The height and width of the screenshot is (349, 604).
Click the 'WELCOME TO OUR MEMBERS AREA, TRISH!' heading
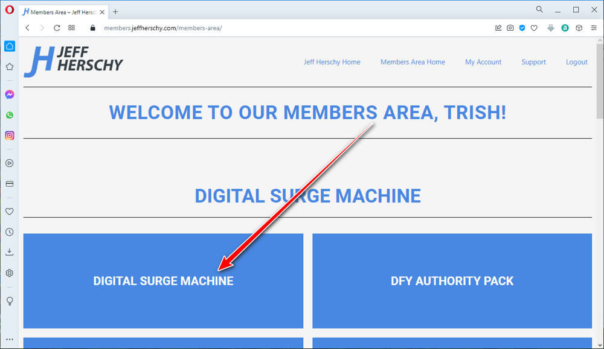307,113
